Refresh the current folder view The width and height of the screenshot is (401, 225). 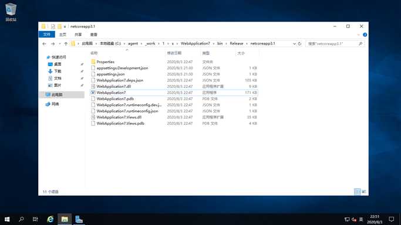300,43
